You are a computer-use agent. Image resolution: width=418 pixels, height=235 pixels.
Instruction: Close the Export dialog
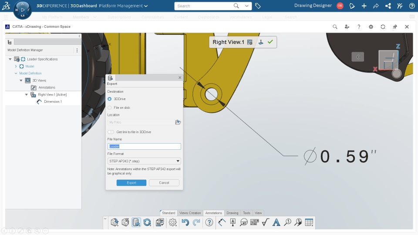point(180,77)
